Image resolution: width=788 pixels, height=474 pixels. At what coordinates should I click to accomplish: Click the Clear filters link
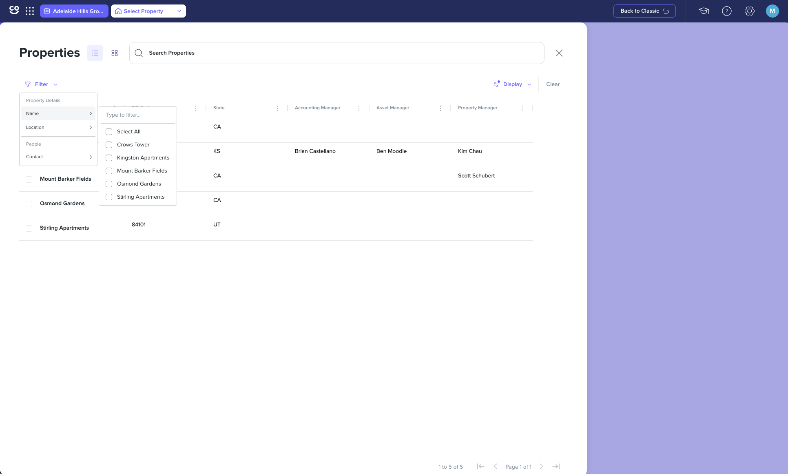pyautogui.click(x=553, y=84)
